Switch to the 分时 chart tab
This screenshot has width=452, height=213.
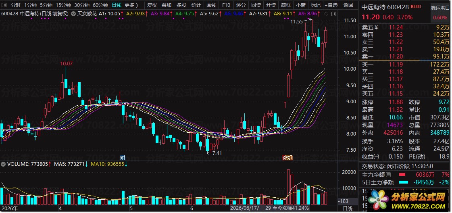16,5
